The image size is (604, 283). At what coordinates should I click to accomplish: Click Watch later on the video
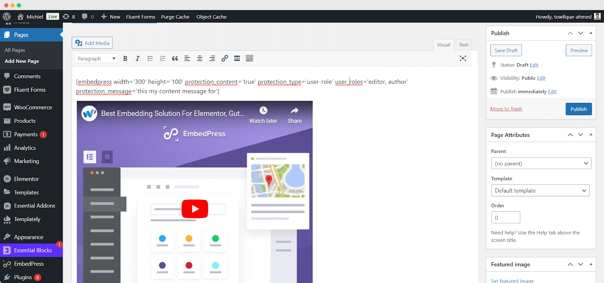coord(263,115)
